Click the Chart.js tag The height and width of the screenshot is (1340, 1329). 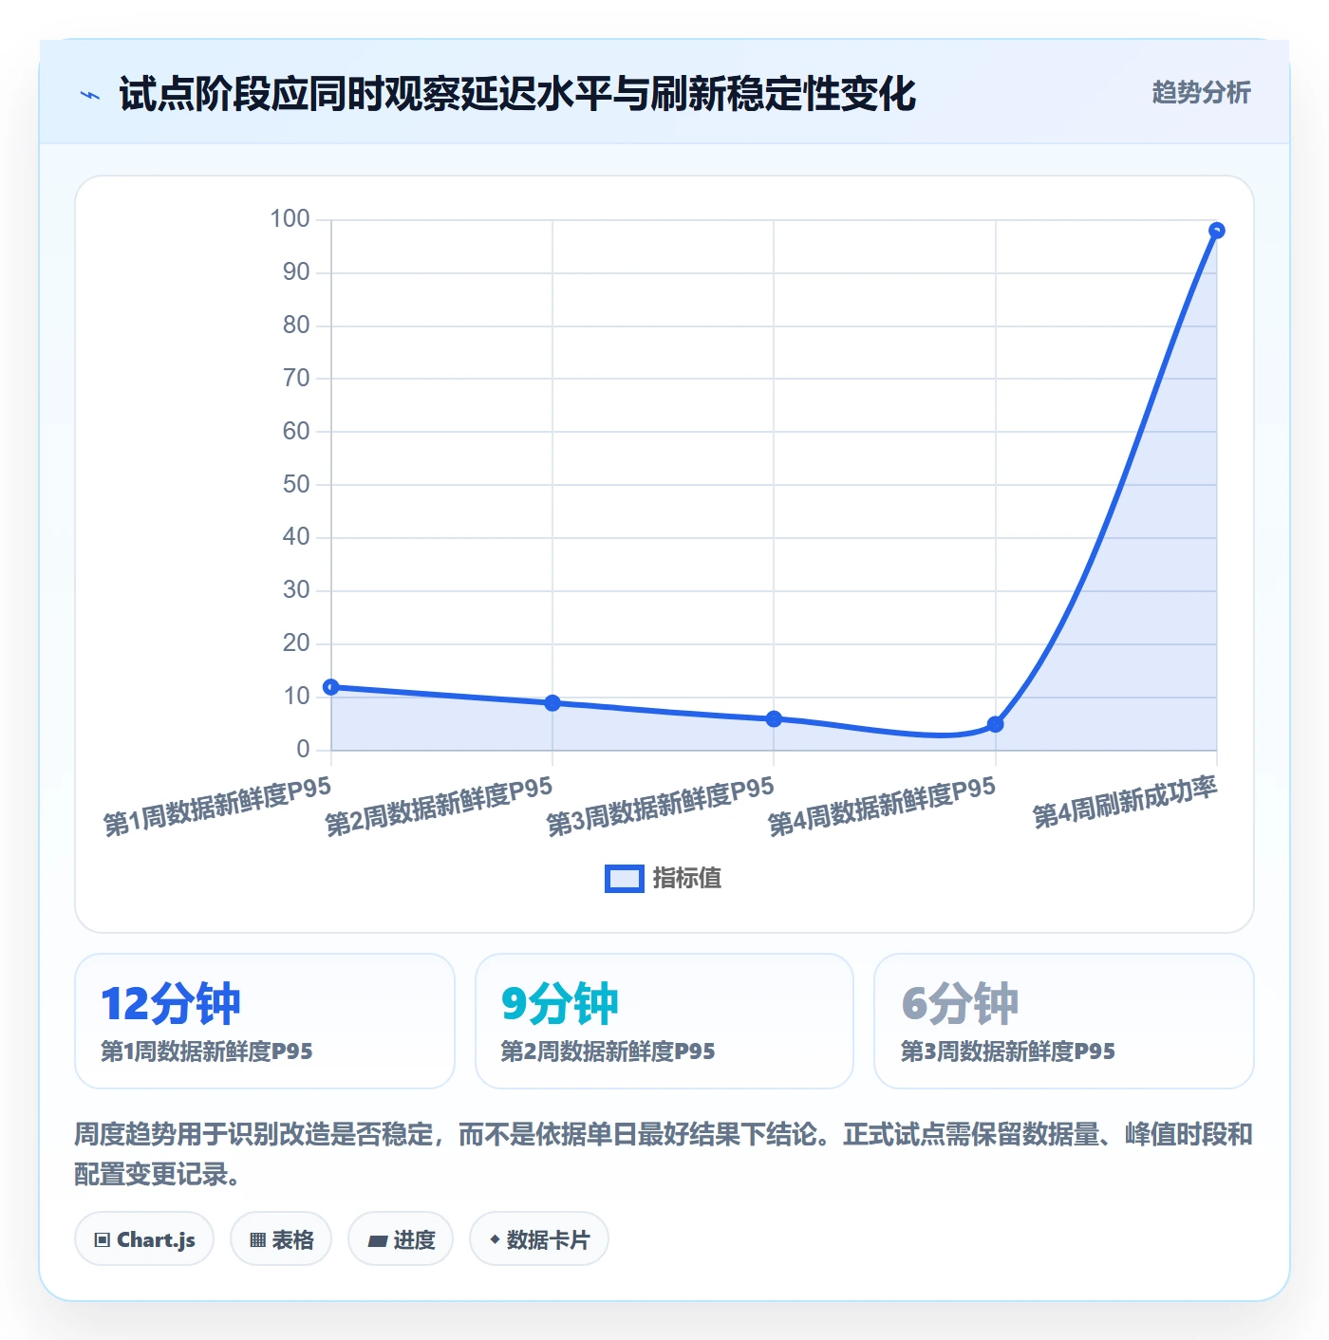pos(144,1239)
